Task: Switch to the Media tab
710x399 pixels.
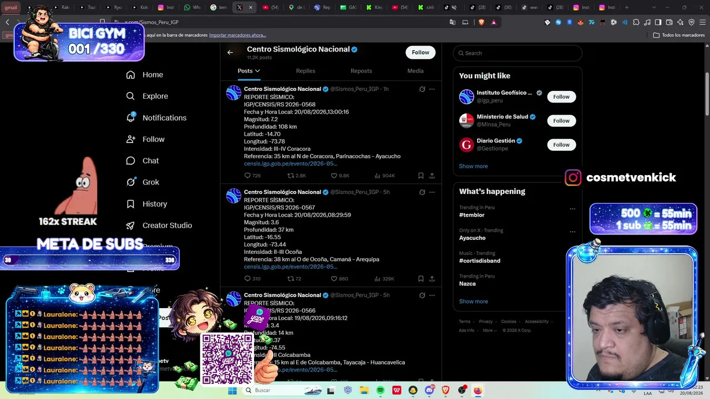Action: 415,71
